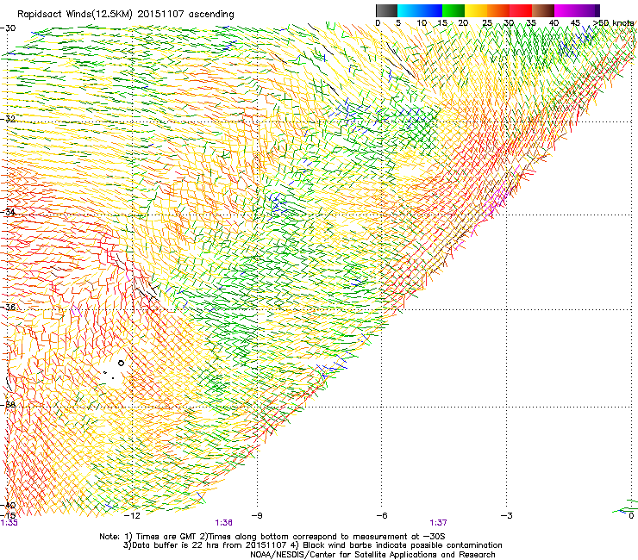Screen dimensions: 638x560
Task: Click the '-9' longitude axis label
Action: (x=256, y=516)
